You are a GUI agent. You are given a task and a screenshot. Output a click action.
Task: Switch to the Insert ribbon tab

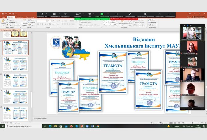pos(20,17)
